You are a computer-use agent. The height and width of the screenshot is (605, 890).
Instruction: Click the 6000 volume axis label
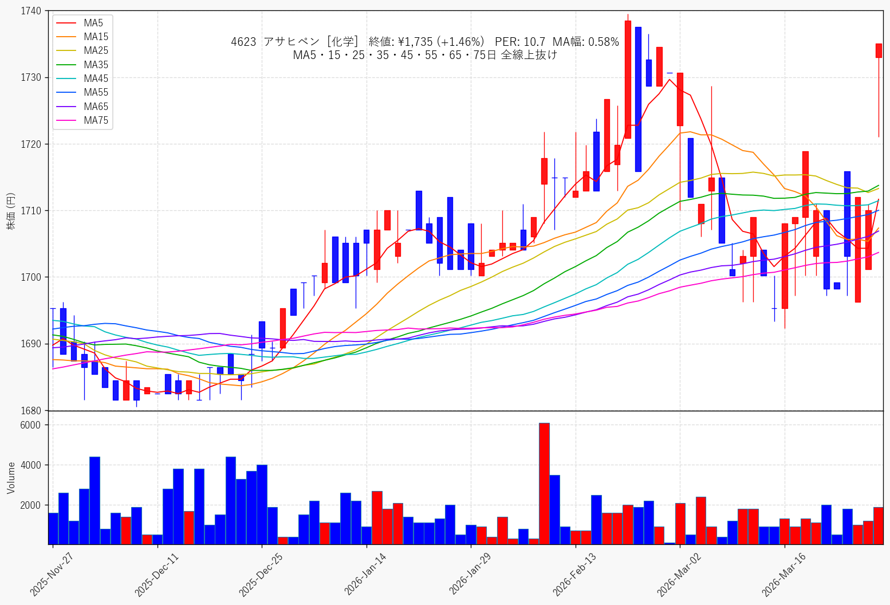(x=31, y=425)
